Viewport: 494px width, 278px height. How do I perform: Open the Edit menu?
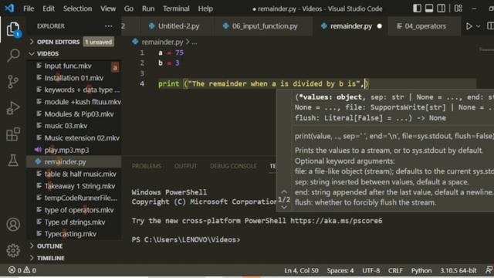click(x=49, y=8)
